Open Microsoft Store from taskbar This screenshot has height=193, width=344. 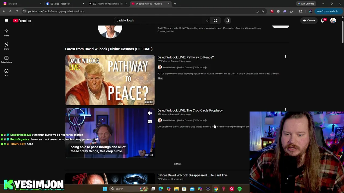click(184, 189)
